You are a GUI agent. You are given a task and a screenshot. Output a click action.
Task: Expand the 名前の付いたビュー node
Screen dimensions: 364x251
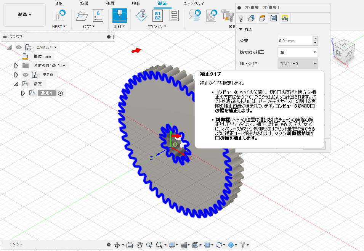point(16,66)
